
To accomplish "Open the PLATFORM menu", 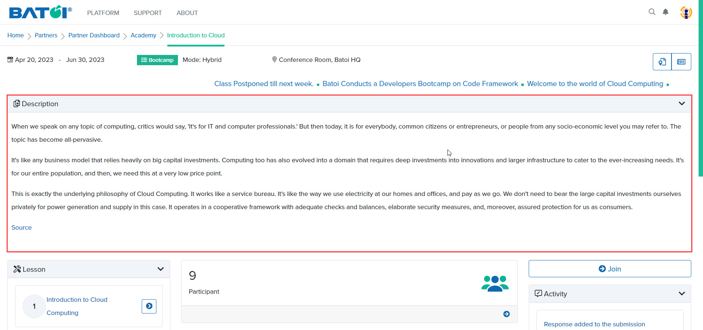I will click(103, 13).
